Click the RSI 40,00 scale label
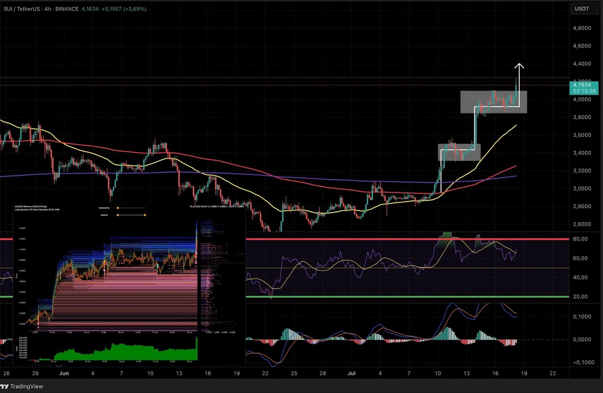 pos(580,277)
